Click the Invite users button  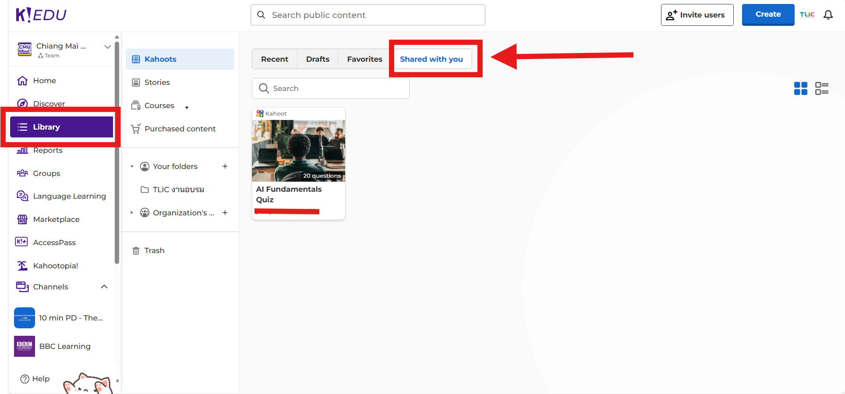pos(697,15)
